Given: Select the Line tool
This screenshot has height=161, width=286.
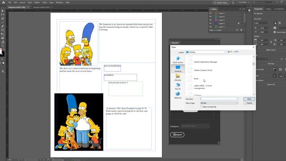Looking at the screenshot, I should [x=3, y=22].
